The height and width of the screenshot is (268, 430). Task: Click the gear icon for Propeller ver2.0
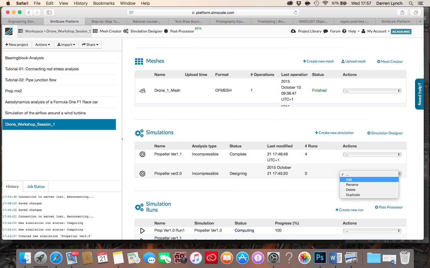(142, 174)
